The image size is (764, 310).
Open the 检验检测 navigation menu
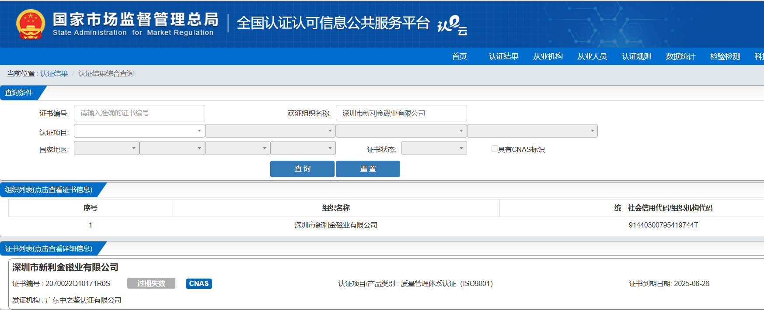tap(725, 56)
